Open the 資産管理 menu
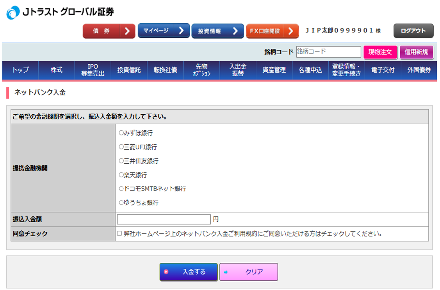Viewport: 440px width, 290px height. [274, 70]
